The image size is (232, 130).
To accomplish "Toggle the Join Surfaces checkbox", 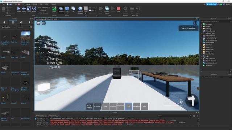I will [x=38, y=13].
